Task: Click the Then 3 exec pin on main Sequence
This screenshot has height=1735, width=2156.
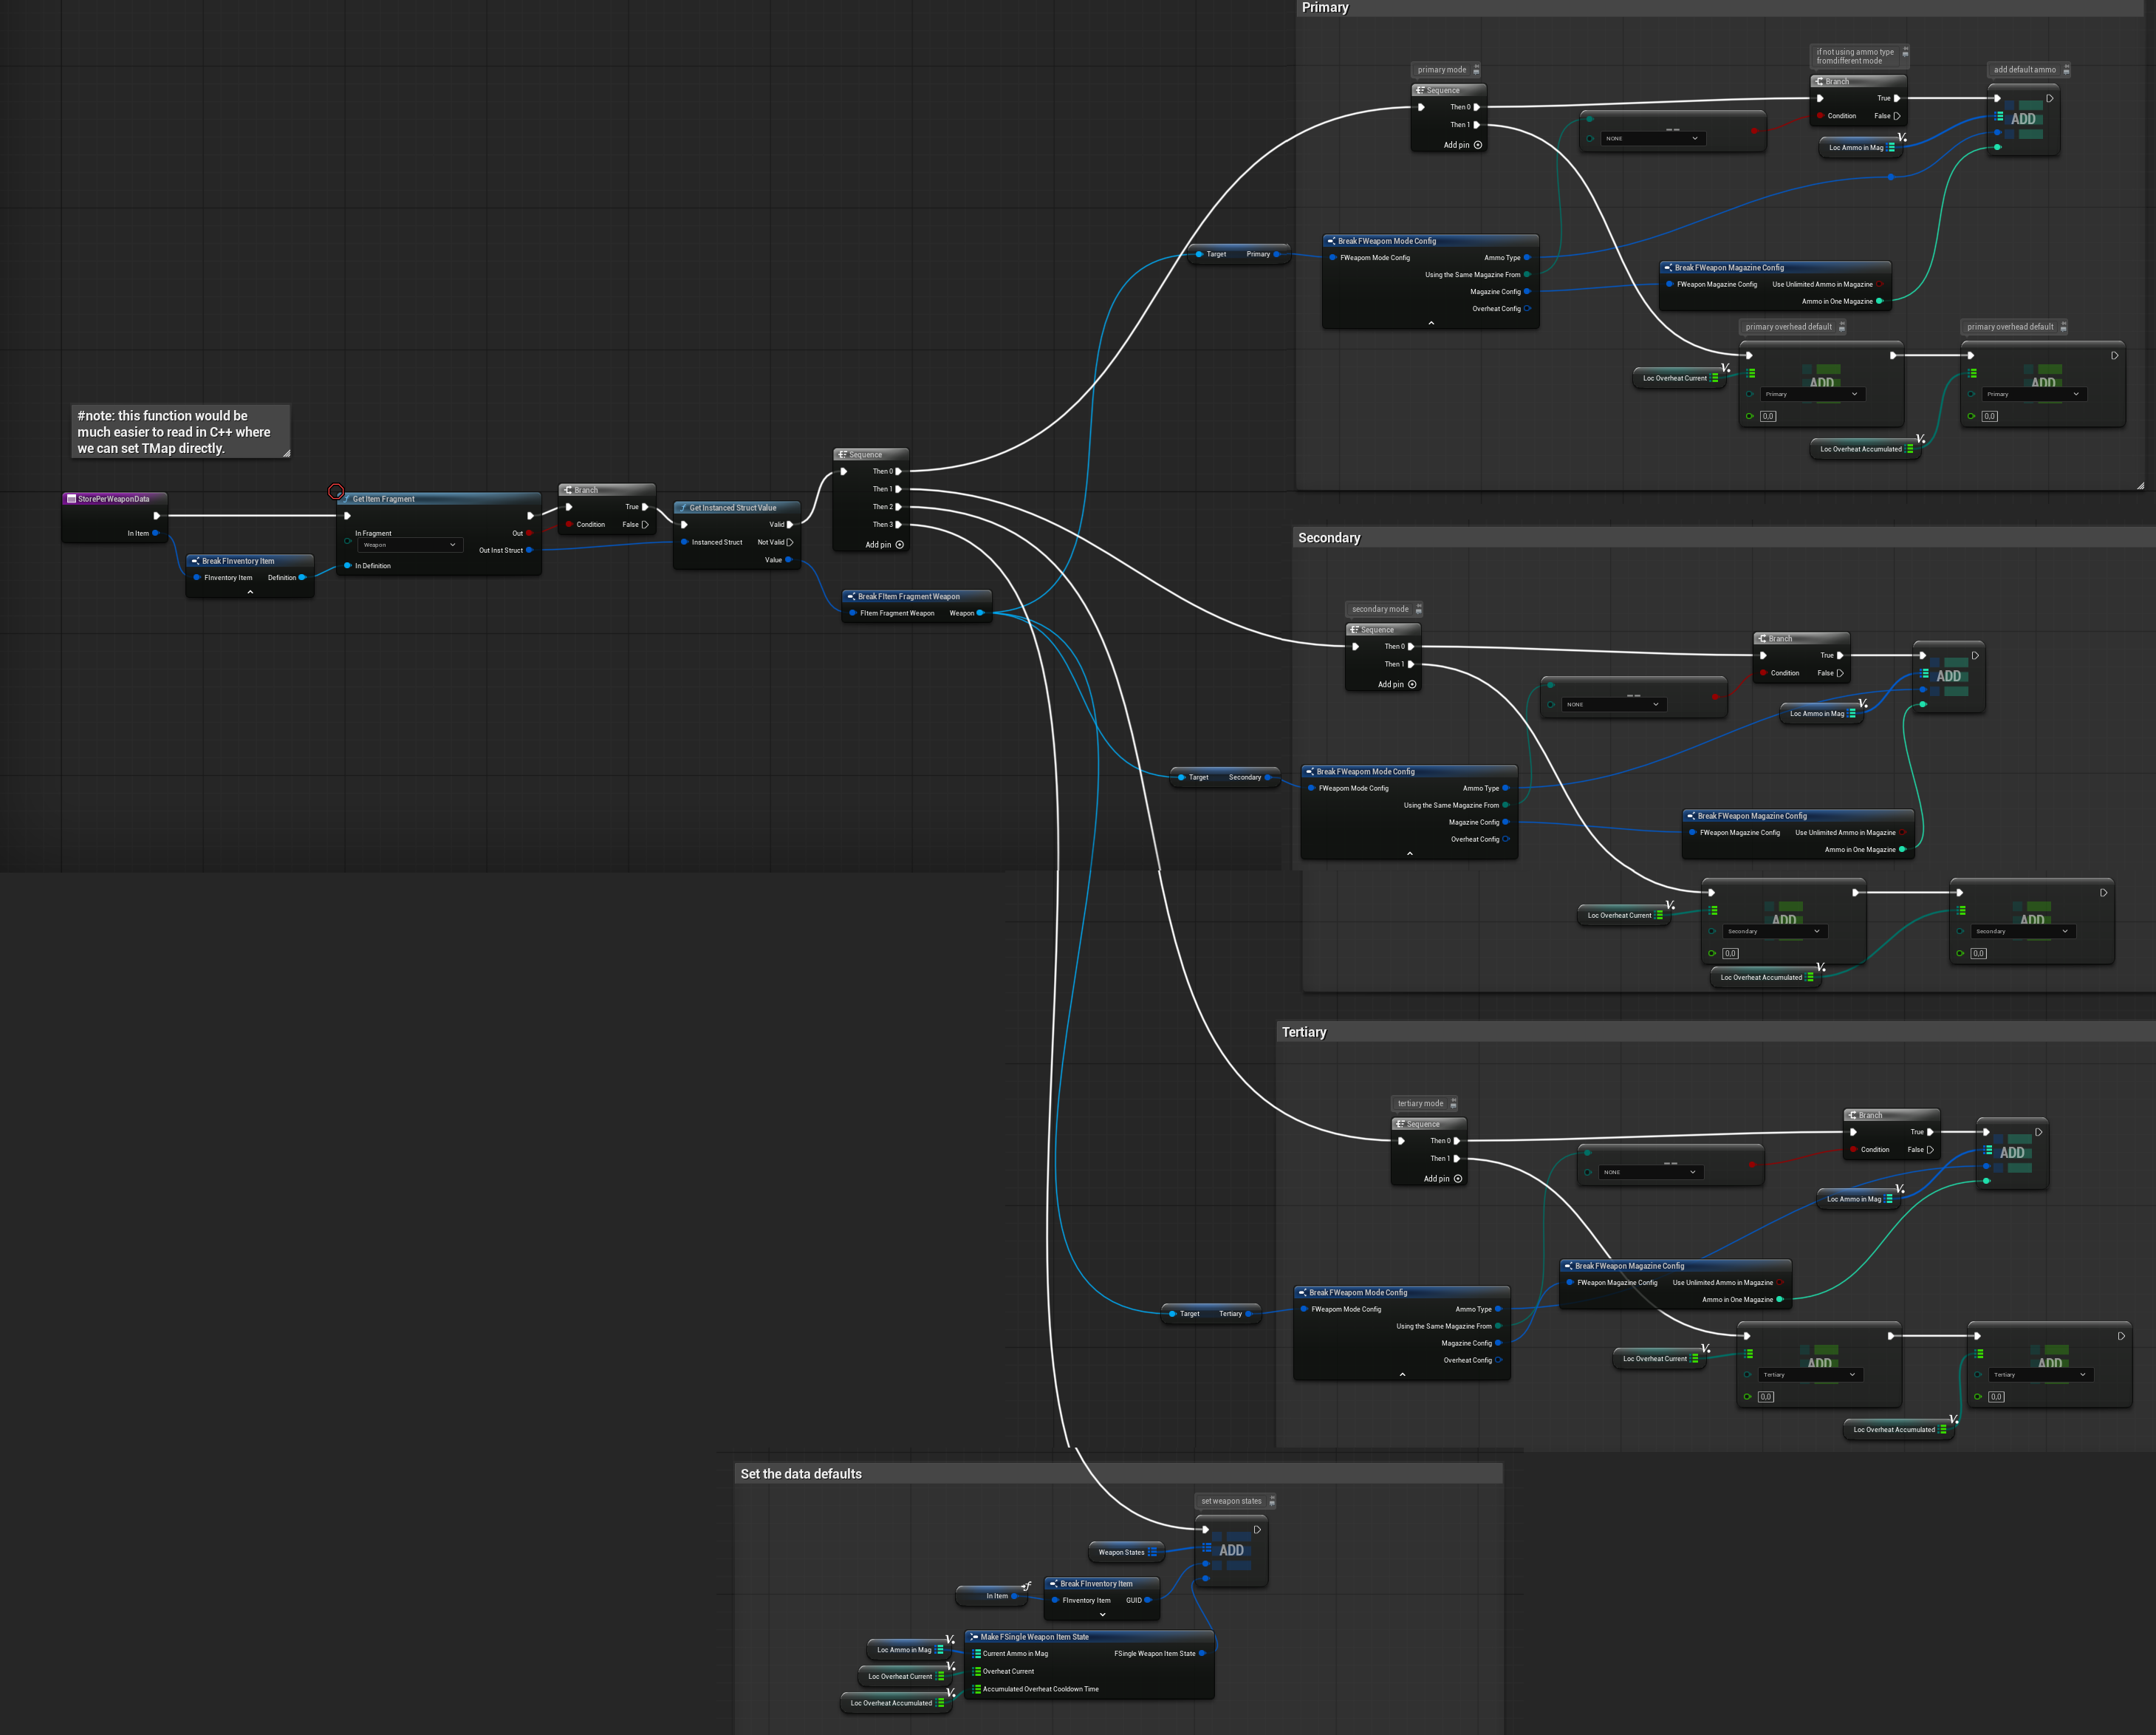Action: 898,525
